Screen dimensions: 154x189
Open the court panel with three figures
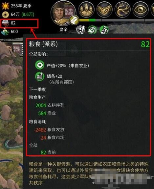coord(86,10)
